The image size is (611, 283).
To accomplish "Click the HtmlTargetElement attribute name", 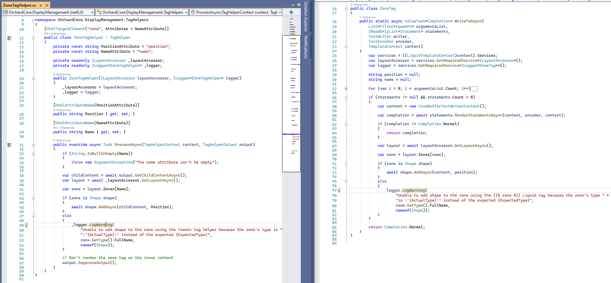I will [x=66, y=29].
